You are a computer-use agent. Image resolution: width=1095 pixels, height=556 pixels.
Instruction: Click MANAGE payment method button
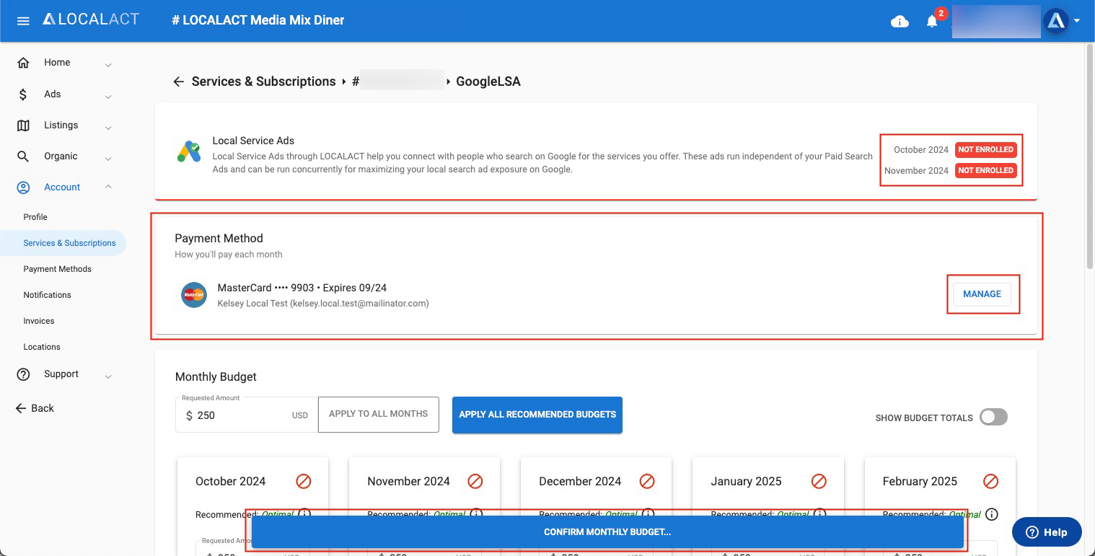coord(982,294)
